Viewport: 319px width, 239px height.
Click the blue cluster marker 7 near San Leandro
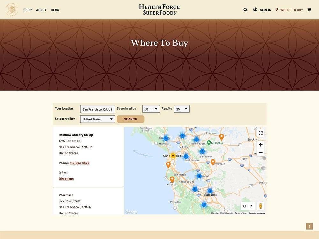[186, 156]
